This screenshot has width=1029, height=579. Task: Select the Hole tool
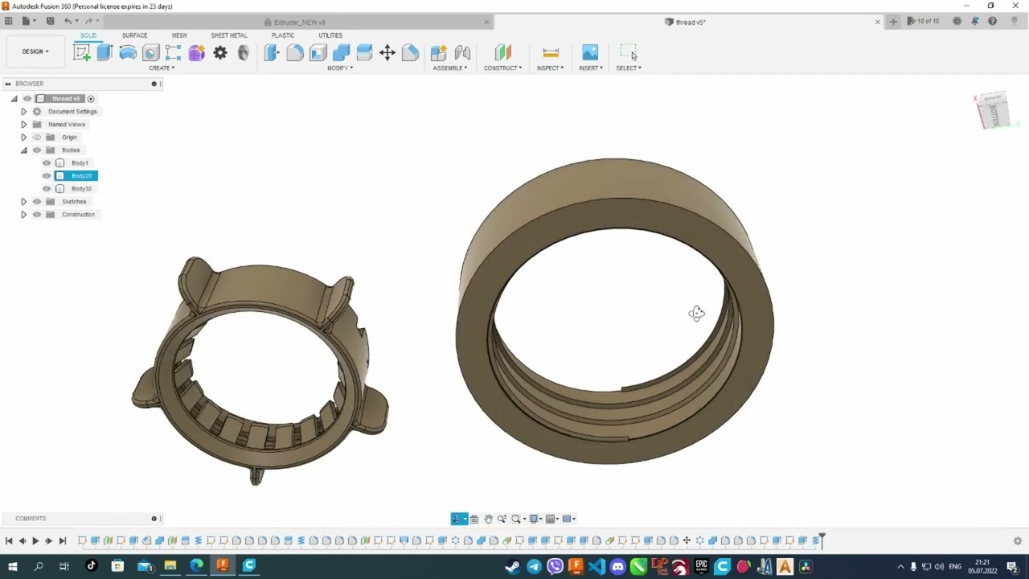(150, 53)
